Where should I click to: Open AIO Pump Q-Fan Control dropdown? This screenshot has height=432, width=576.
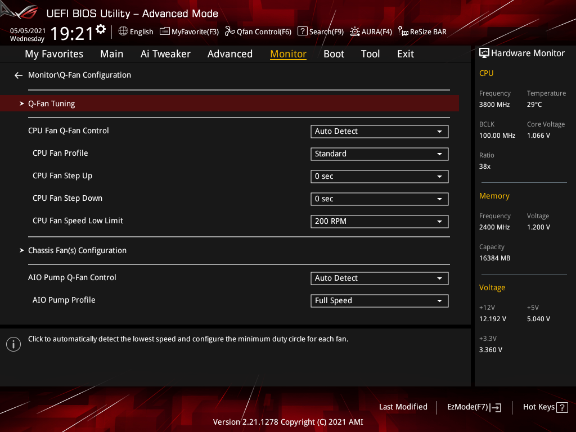[380, 278]
